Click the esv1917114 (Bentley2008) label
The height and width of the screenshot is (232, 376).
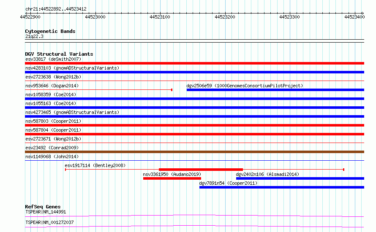[95, 165]
